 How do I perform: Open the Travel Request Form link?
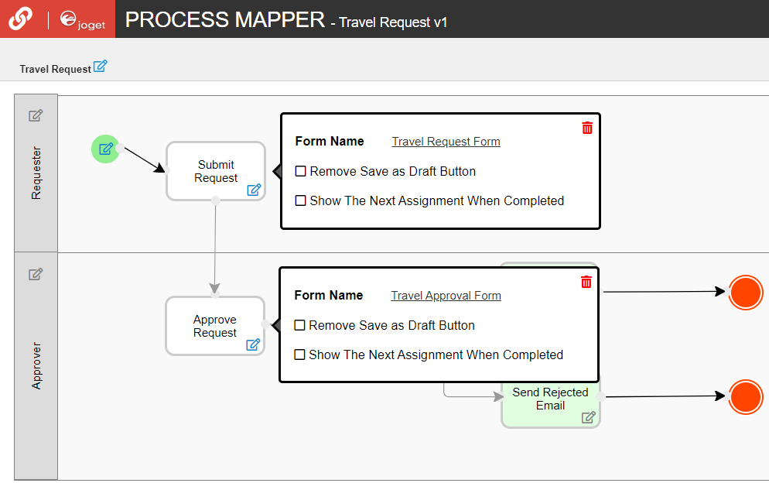(x=446, y=142)
